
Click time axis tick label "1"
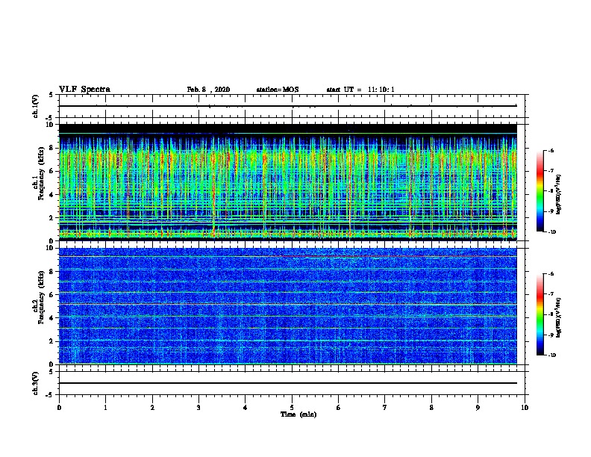pyautogui.click(x=105, y=408)
